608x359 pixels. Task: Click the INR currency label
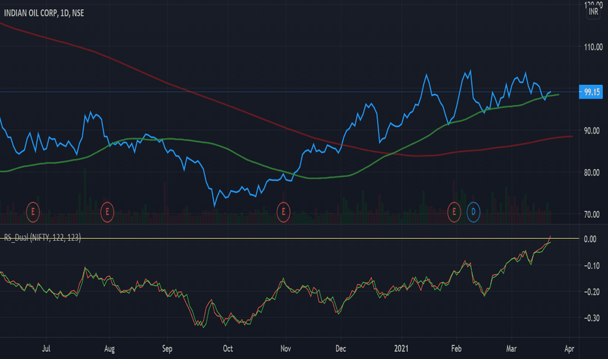[593, 12]
